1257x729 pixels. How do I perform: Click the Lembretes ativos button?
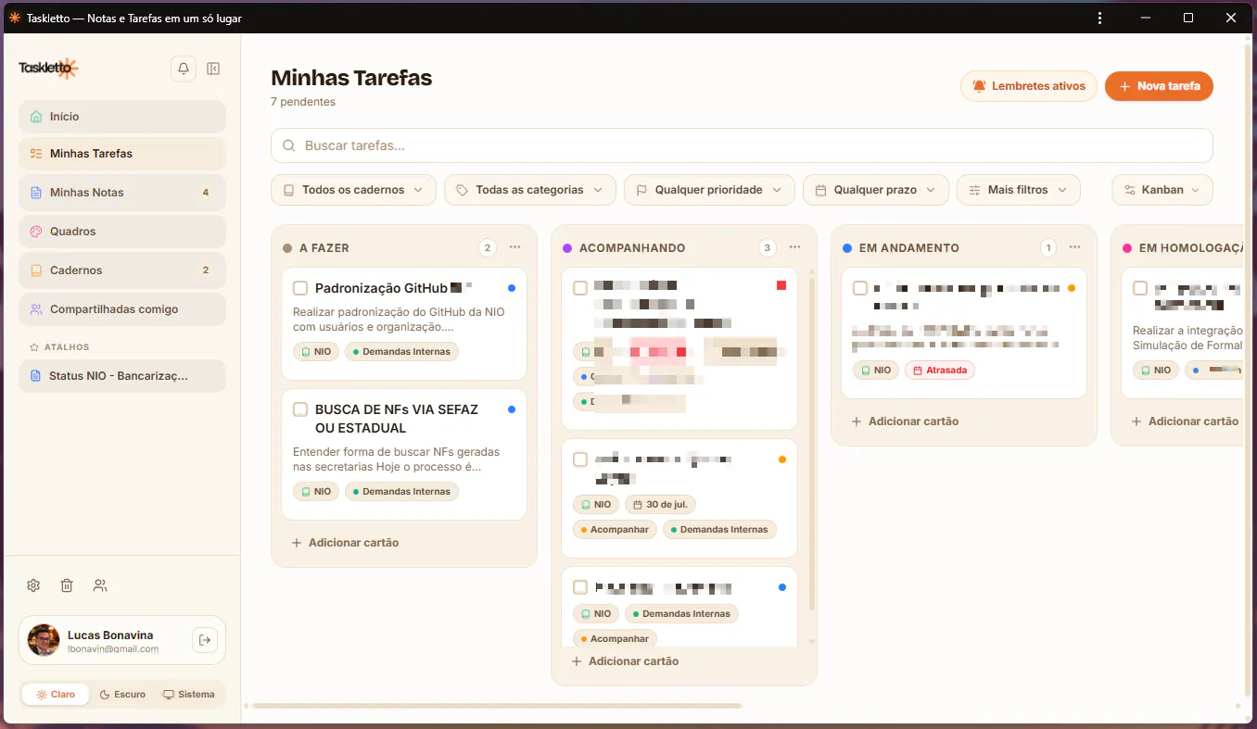(x=1029, y=86)
